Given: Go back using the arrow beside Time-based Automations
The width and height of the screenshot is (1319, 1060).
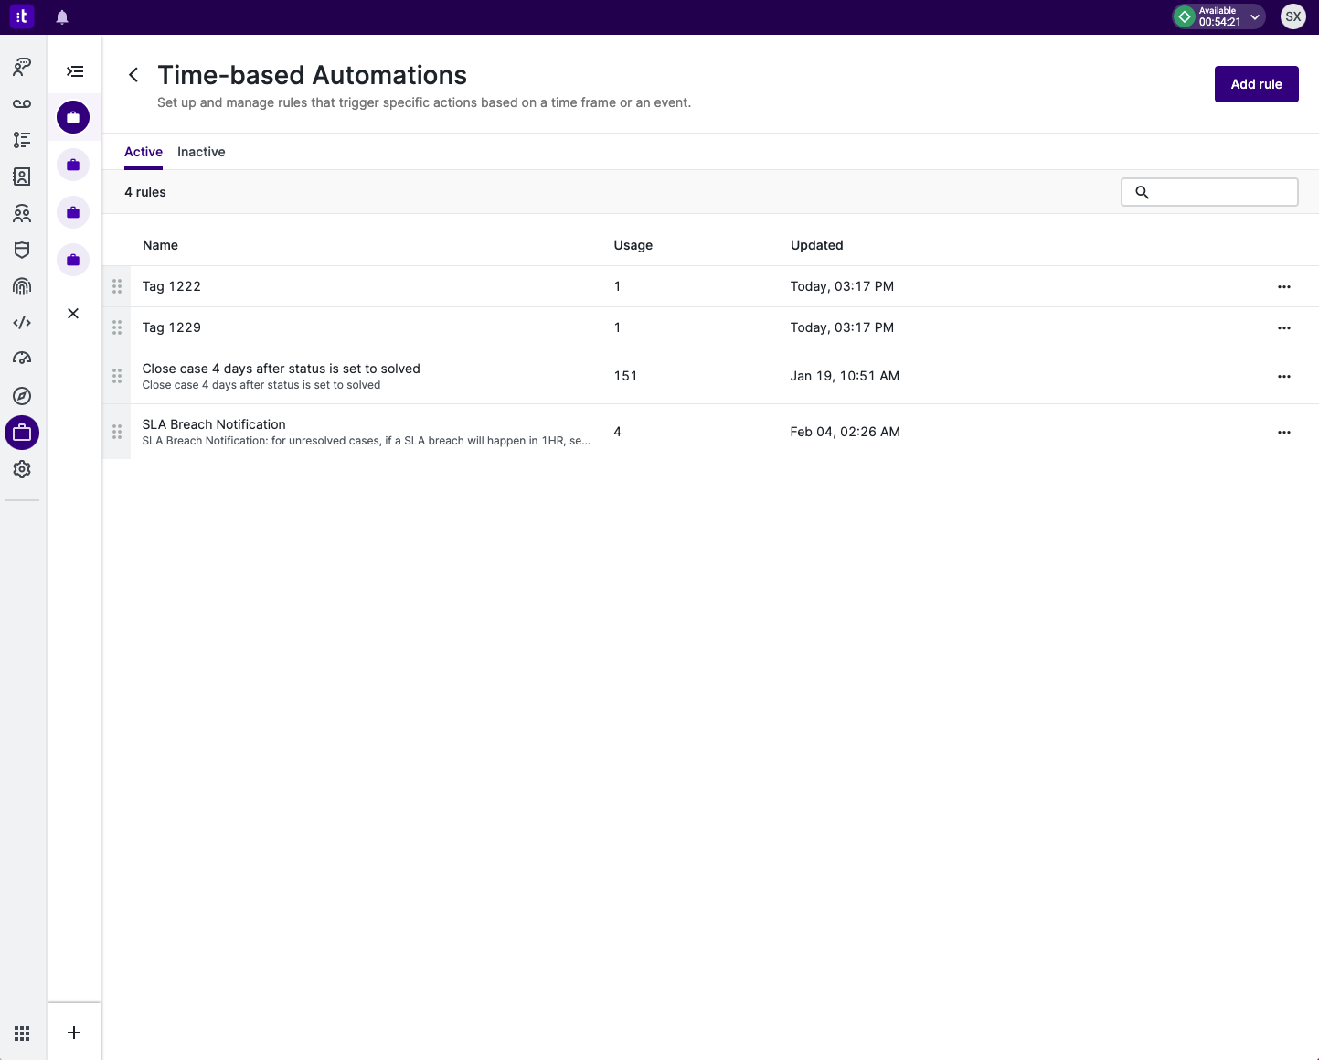Looking at the screenshot, I should click(133, 75).
